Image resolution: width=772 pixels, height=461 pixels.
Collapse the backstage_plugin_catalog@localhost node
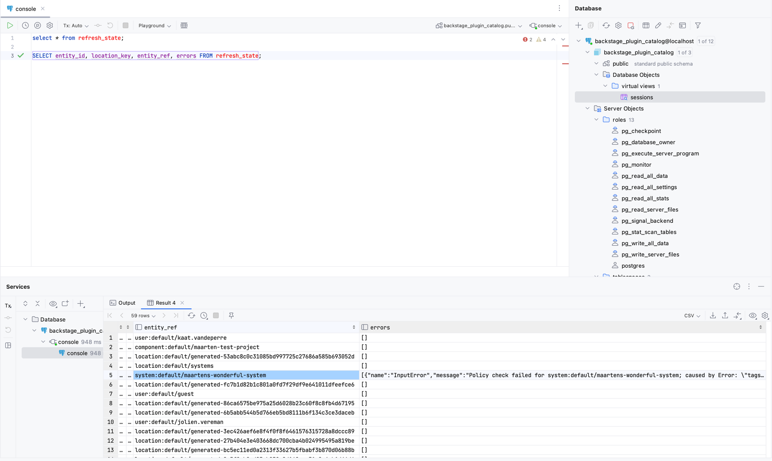click(x=579, y=41)
